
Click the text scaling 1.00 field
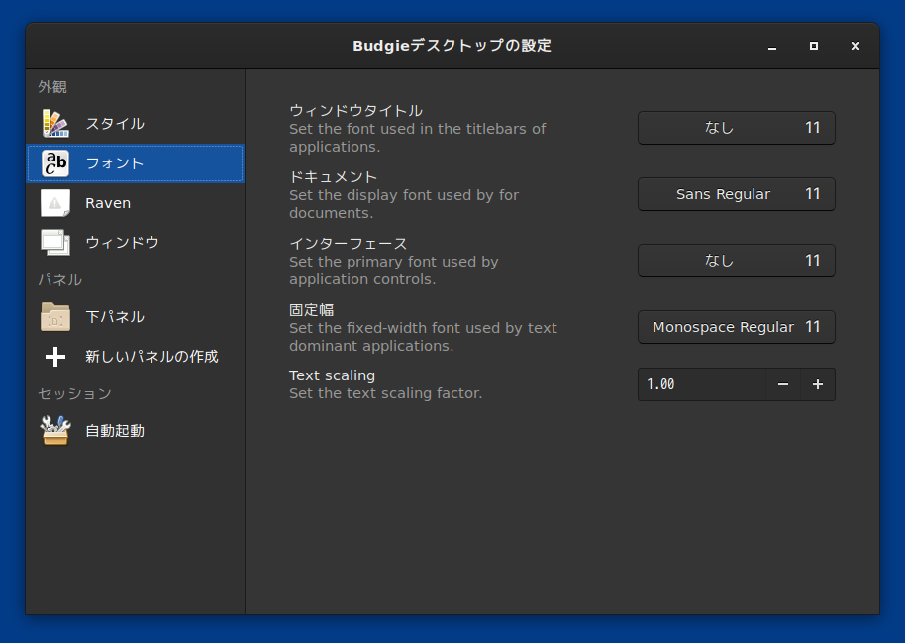(x=702, y=384)
